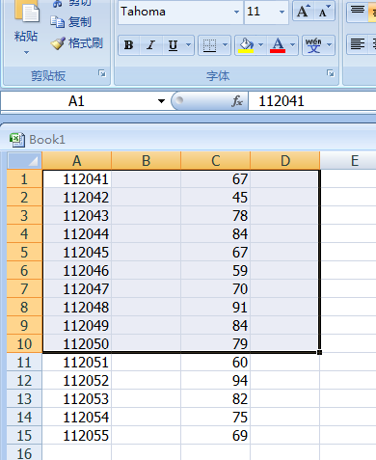The width and height of the screenshot is (376, 460).
Task: Click cell with value 69
Action: point(216,435)
